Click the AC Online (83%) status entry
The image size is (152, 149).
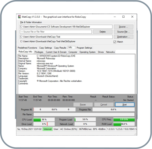69,129
